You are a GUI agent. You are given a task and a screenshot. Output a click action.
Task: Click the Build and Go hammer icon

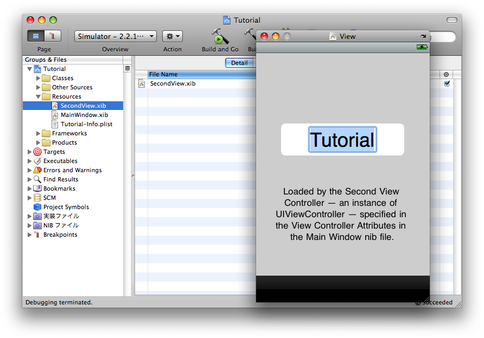220,37
